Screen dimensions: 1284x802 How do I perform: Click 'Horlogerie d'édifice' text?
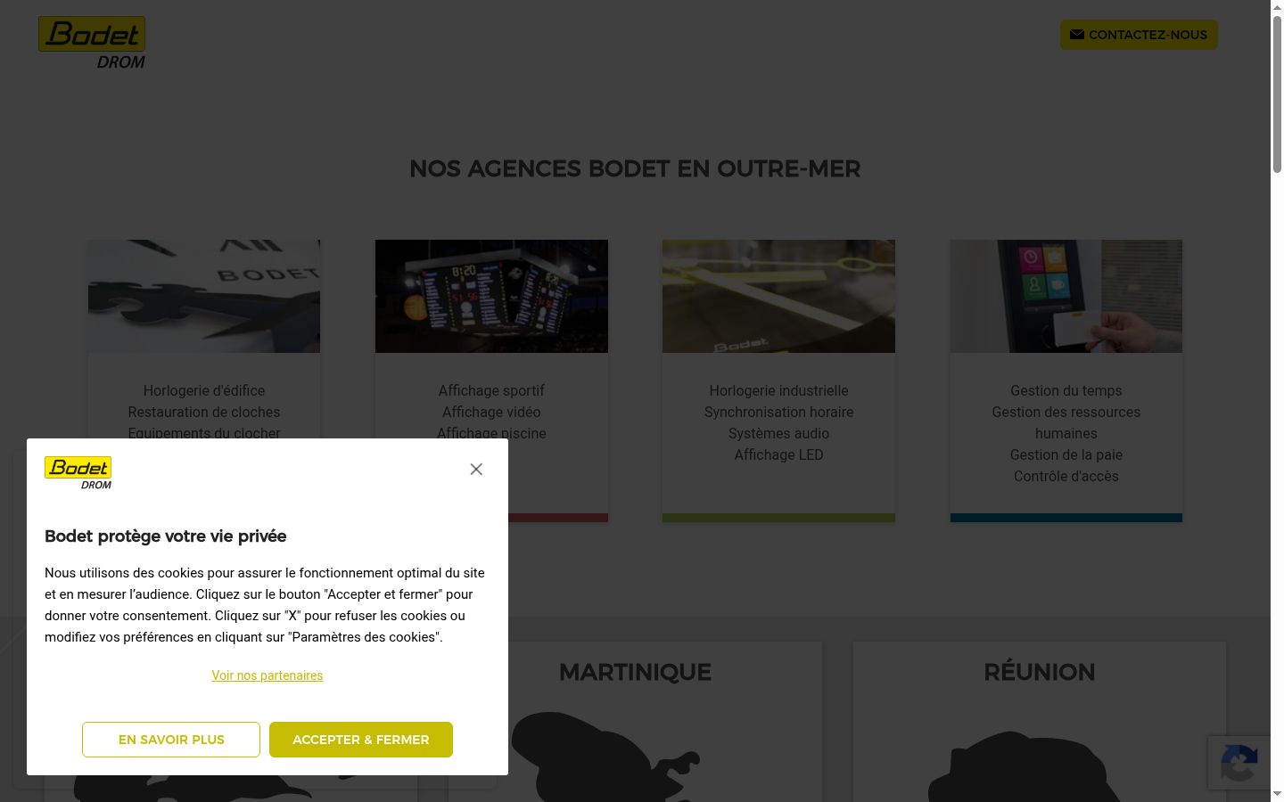click(204, 390)
